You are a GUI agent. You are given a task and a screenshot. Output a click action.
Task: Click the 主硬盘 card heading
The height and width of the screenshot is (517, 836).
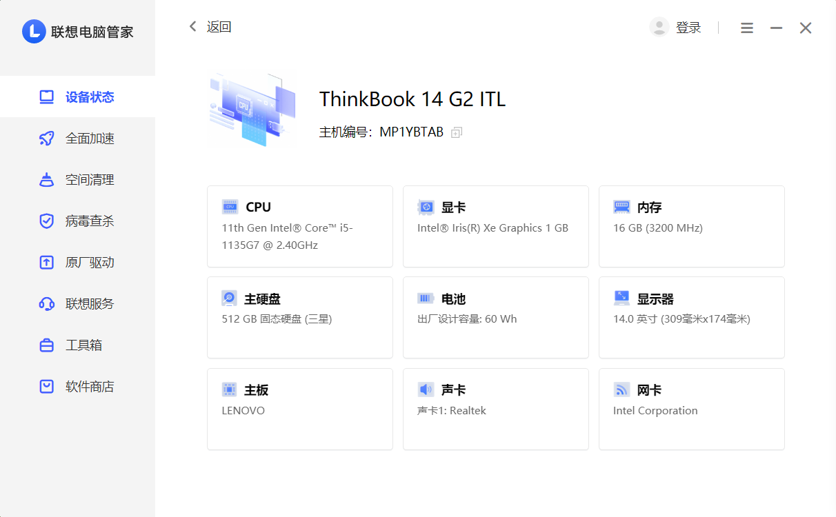263,298
